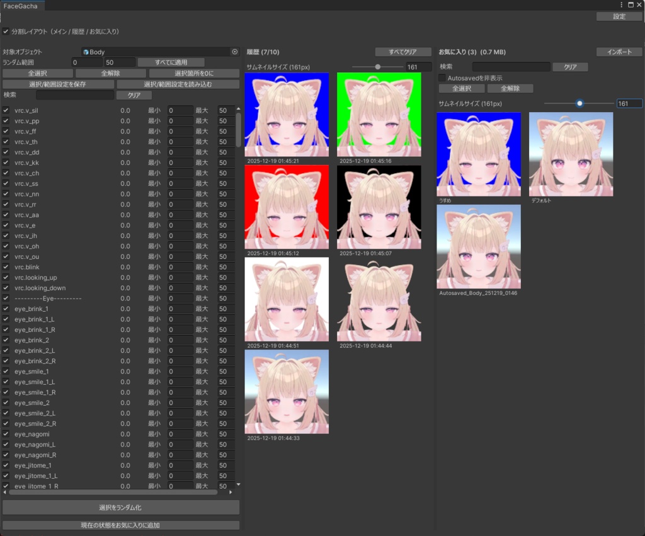Click the Body GameObject icon in 対象オブジェクト field
This screenshot has width=645, height=536.
point(86,52)
